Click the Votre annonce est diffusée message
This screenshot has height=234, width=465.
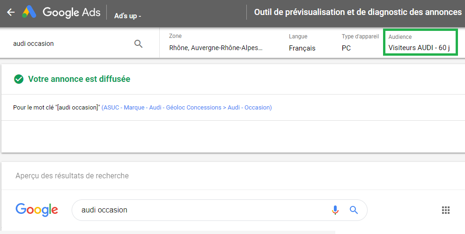[x=79, y=79]
